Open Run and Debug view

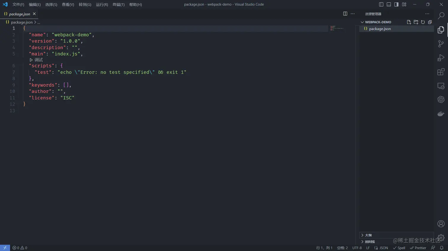tap(441, 58)
